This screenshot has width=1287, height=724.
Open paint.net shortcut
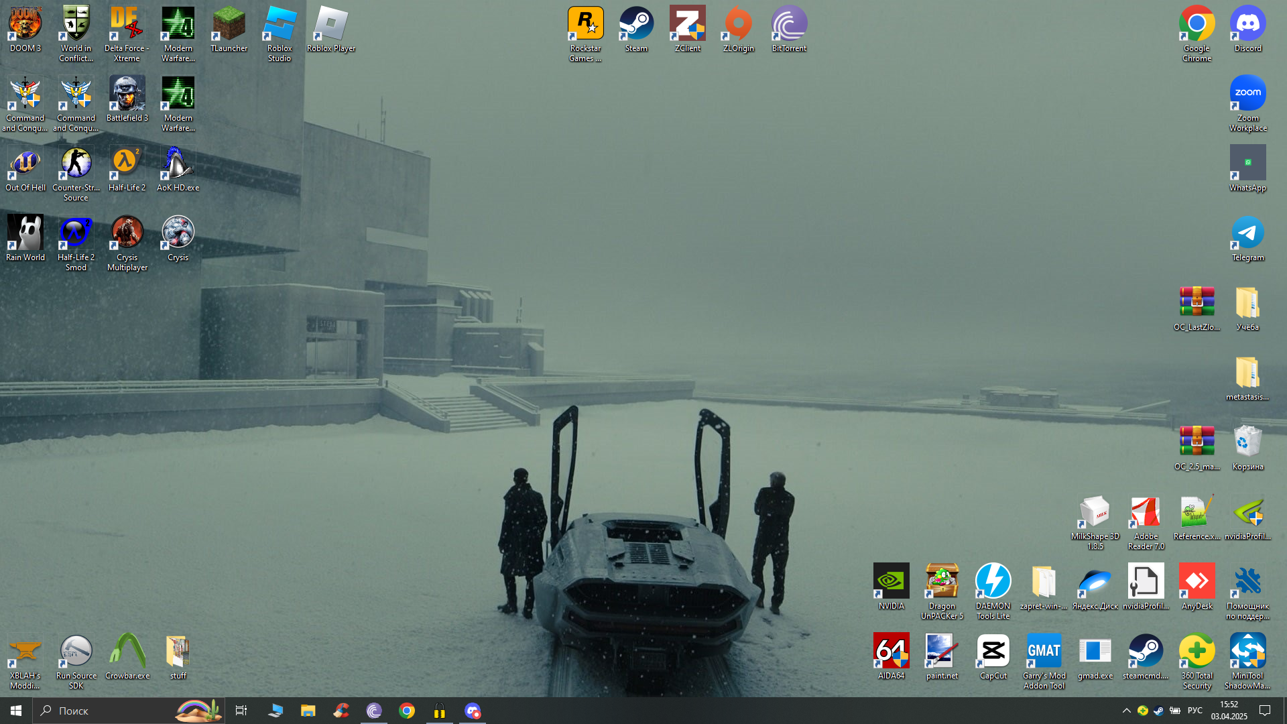[942, 658]
